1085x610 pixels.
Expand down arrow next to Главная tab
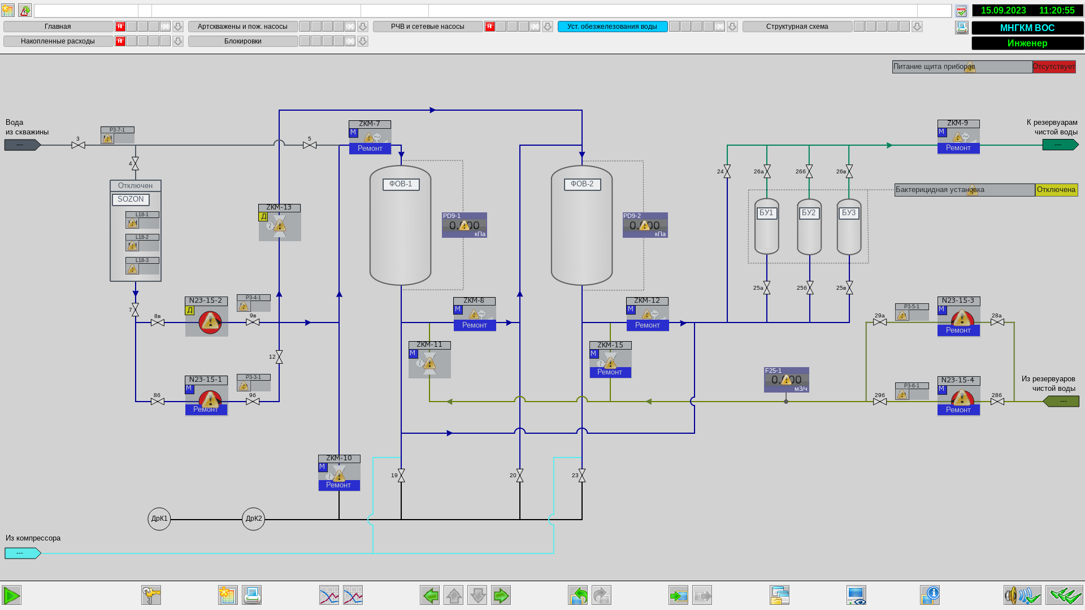click(x=178, y=27)
